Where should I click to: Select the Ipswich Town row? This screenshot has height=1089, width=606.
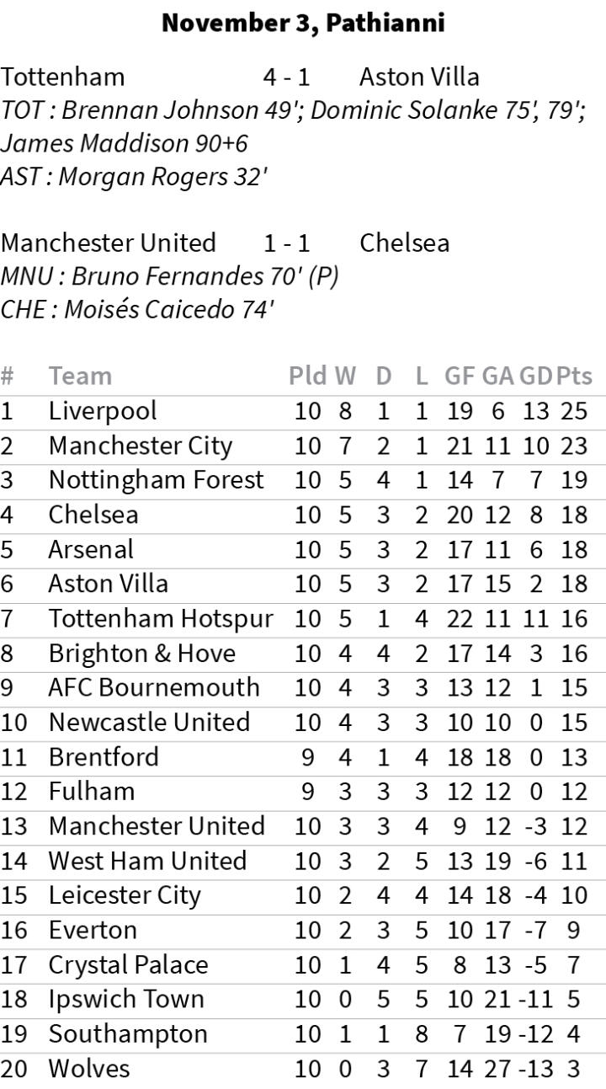[x=303, y=1000]
